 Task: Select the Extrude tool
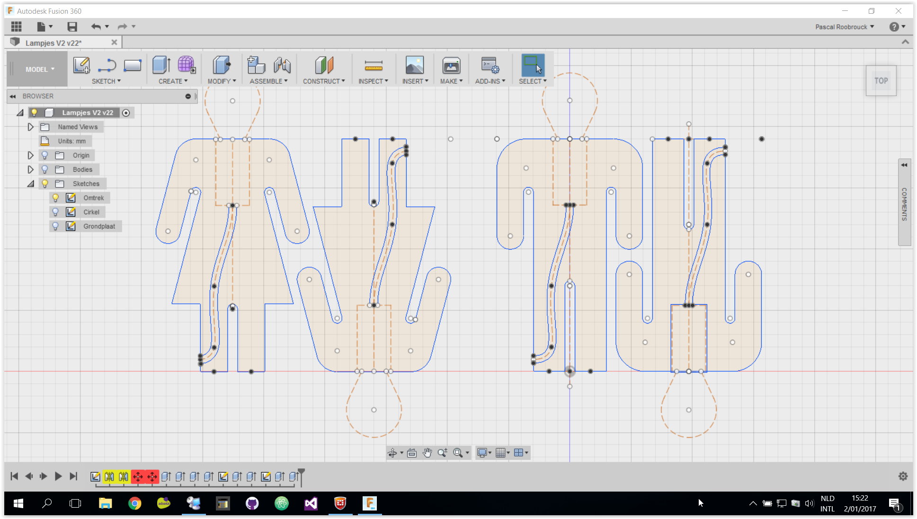point(161,65)
